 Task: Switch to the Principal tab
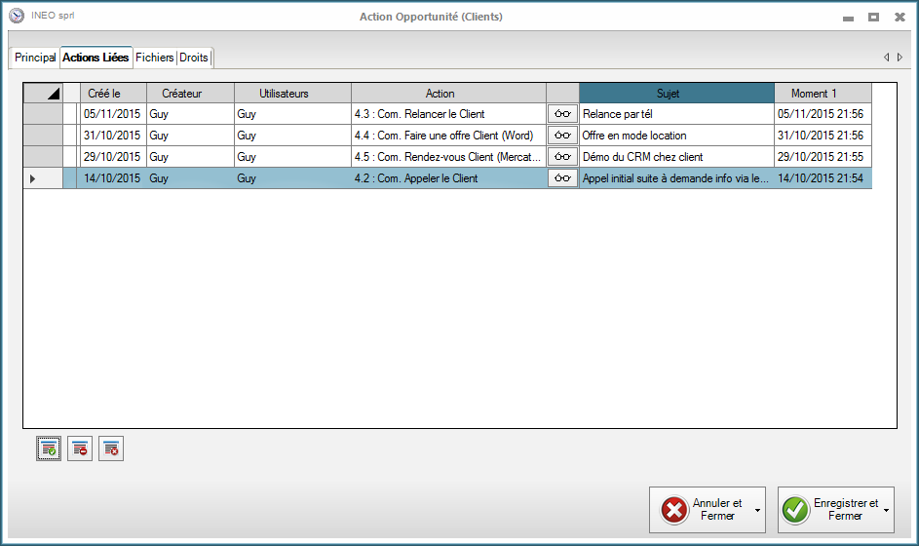pos(35,58)
